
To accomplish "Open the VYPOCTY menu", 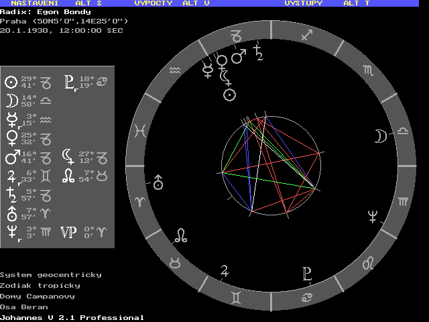I will pyautogui.click(x=153, y=3).
